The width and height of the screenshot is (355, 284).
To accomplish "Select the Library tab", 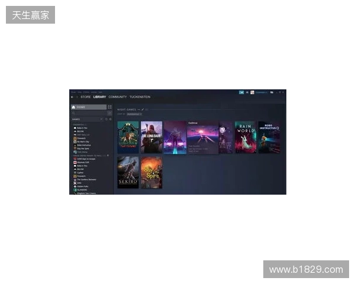I will (99, 96).
